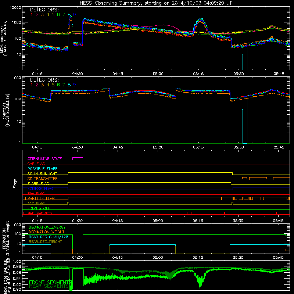Viewport: 294px width, 294px height.
Task: Click 05:15 time label under front segments plot
Action: (198, 74)
